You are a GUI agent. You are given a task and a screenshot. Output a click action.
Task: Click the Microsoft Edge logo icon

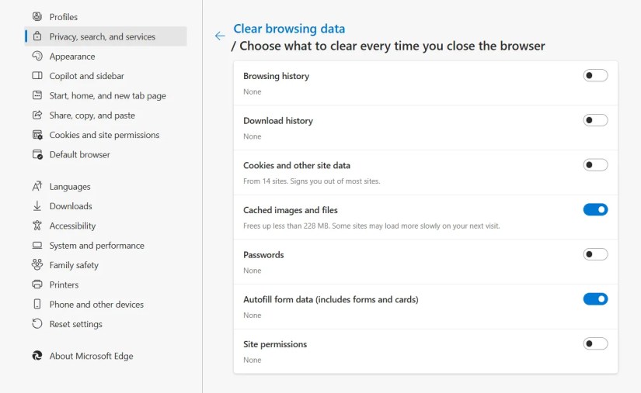click(x=37, y=356)
